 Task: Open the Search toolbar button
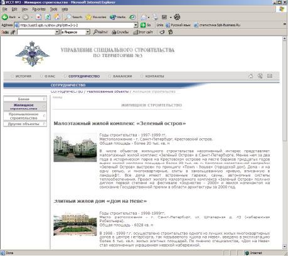coord(73,17)
